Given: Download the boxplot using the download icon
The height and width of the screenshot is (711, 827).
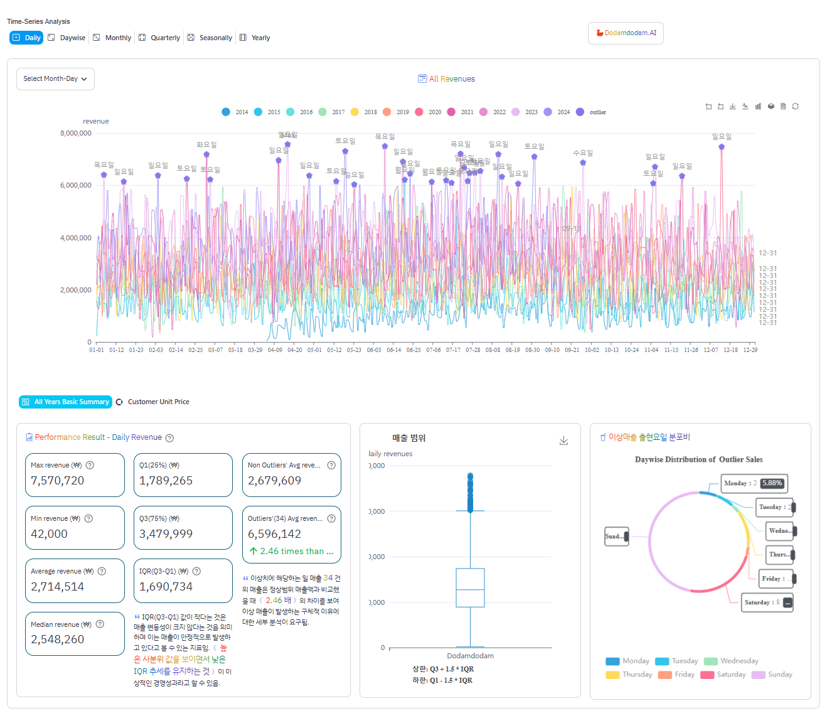Looking at the screenshot, I should point(563,441).
